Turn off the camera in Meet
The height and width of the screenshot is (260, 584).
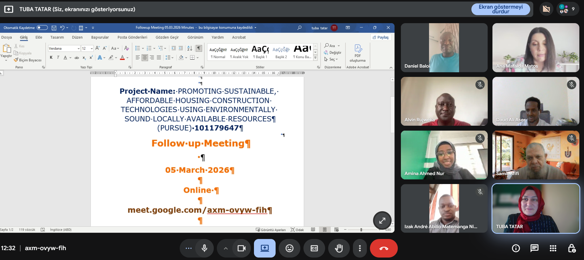point(242,248)
